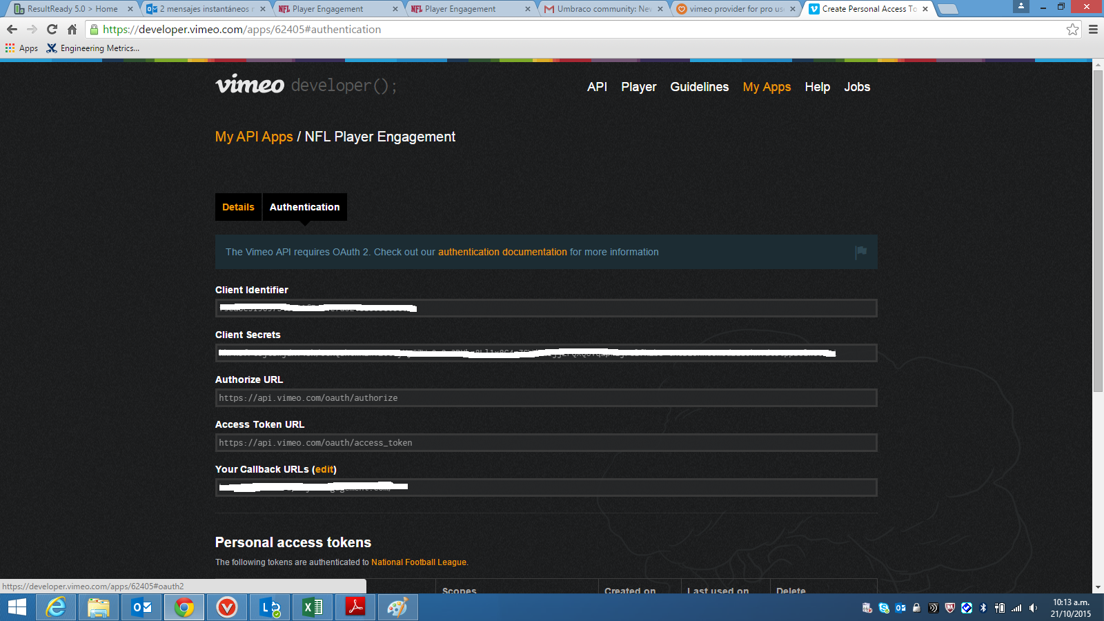Open Paint from the taskbar
This screenshot has height=621, width=1104.
pos(398,607)
